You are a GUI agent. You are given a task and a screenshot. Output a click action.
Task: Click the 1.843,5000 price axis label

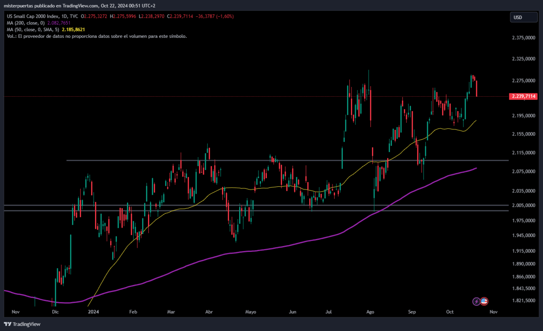pos(523,288)
